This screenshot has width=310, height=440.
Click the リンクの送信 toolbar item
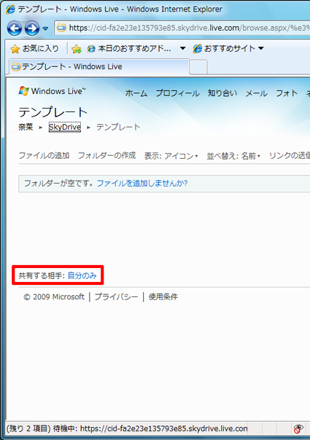290,155
